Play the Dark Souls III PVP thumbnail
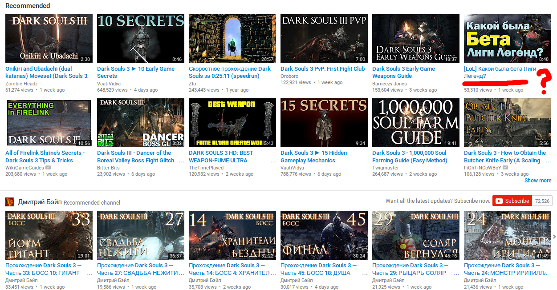 (x=324, y=39)
